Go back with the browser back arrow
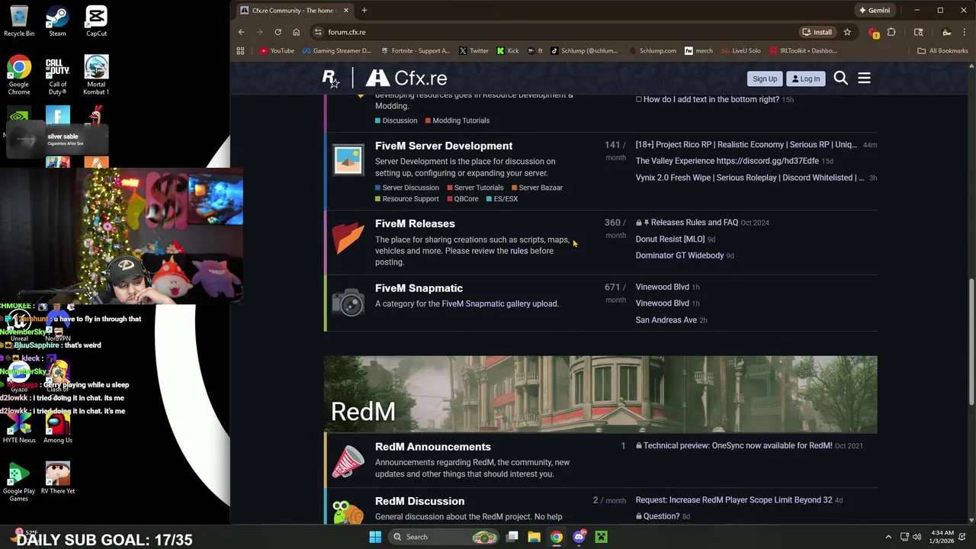The height and width of the screenshot is (549, 976). click(241, 32)
